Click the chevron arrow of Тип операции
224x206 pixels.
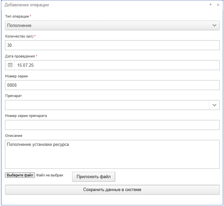point(214,26)
